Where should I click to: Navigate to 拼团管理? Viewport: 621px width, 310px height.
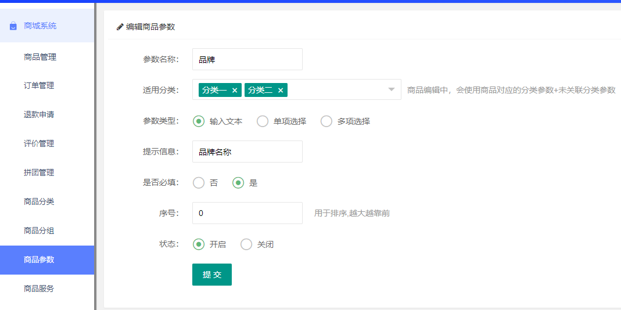pyautogui.click(x=47, y=172)
